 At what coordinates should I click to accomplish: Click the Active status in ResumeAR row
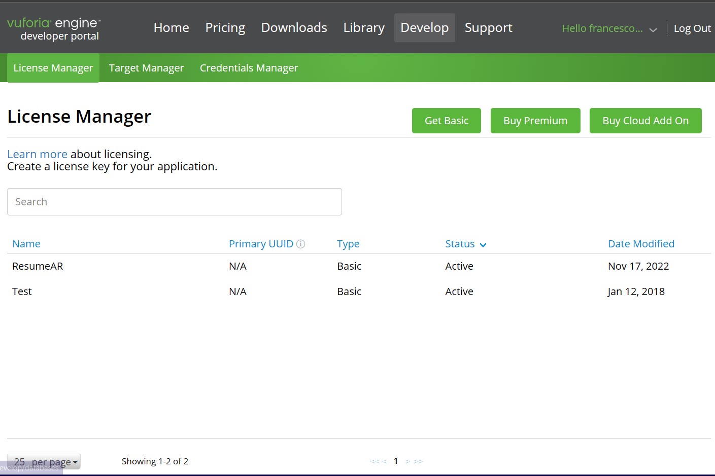[459, 266]
